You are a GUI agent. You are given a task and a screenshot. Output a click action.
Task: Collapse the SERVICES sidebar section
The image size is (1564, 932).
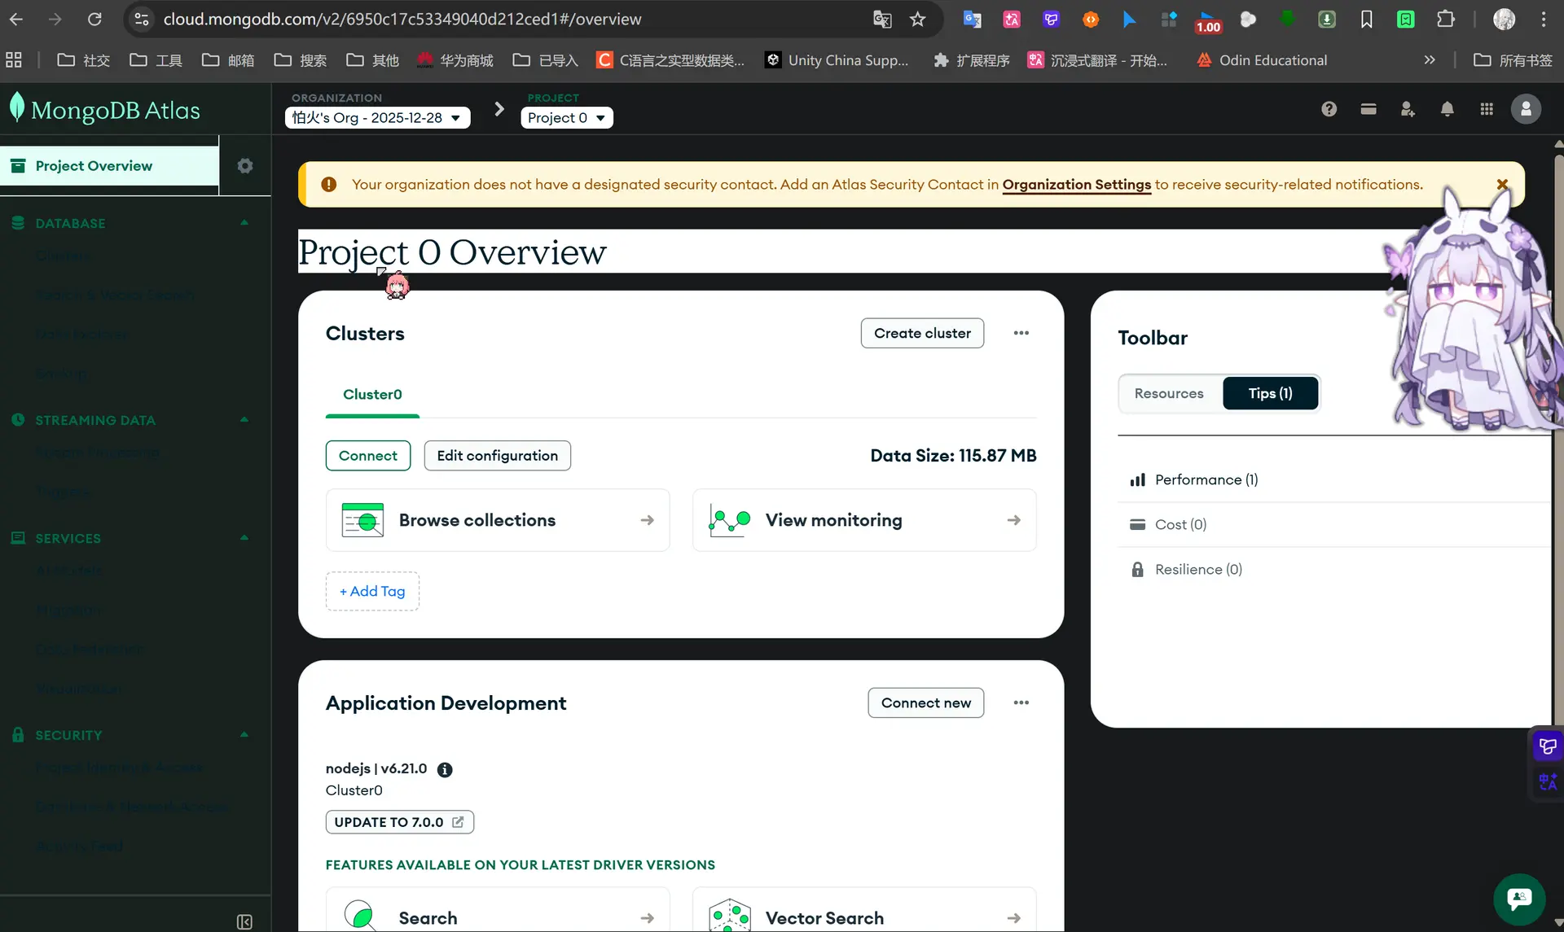click(x=244, y=538)
